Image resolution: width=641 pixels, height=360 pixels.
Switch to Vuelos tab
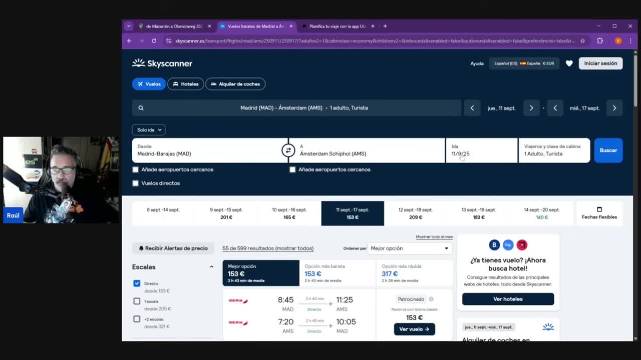(x=149, y=84)
